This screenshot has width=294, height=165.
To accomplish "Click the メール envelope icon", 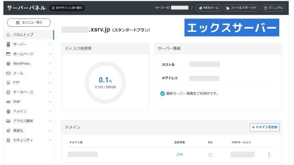I will tap(8, 73).
